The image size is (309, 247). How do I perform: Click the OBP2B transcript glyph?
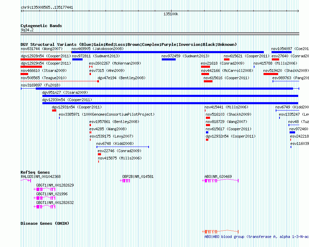click(x=125, y=181)
